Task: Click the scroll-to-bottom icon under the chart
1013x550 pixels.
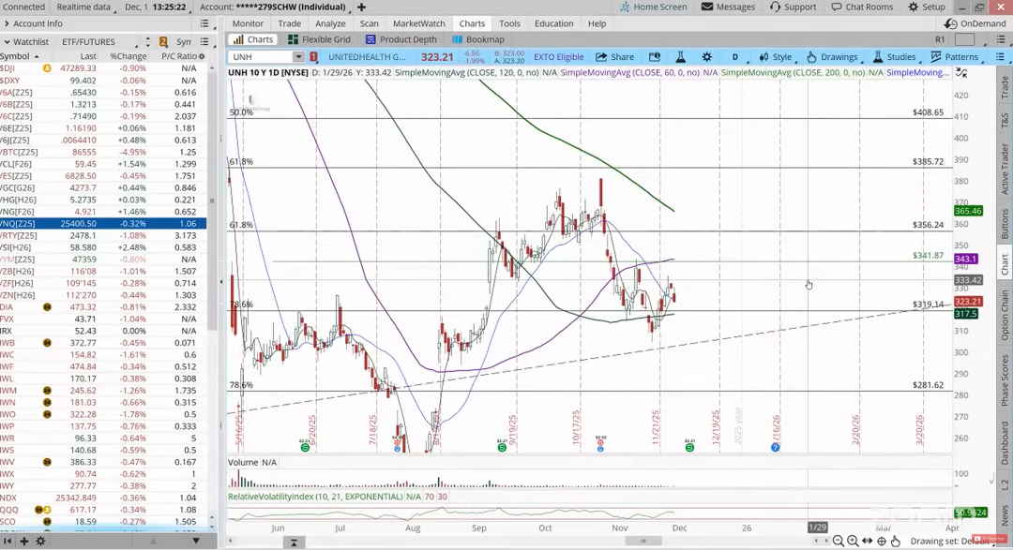Action: tap(294, 542)
